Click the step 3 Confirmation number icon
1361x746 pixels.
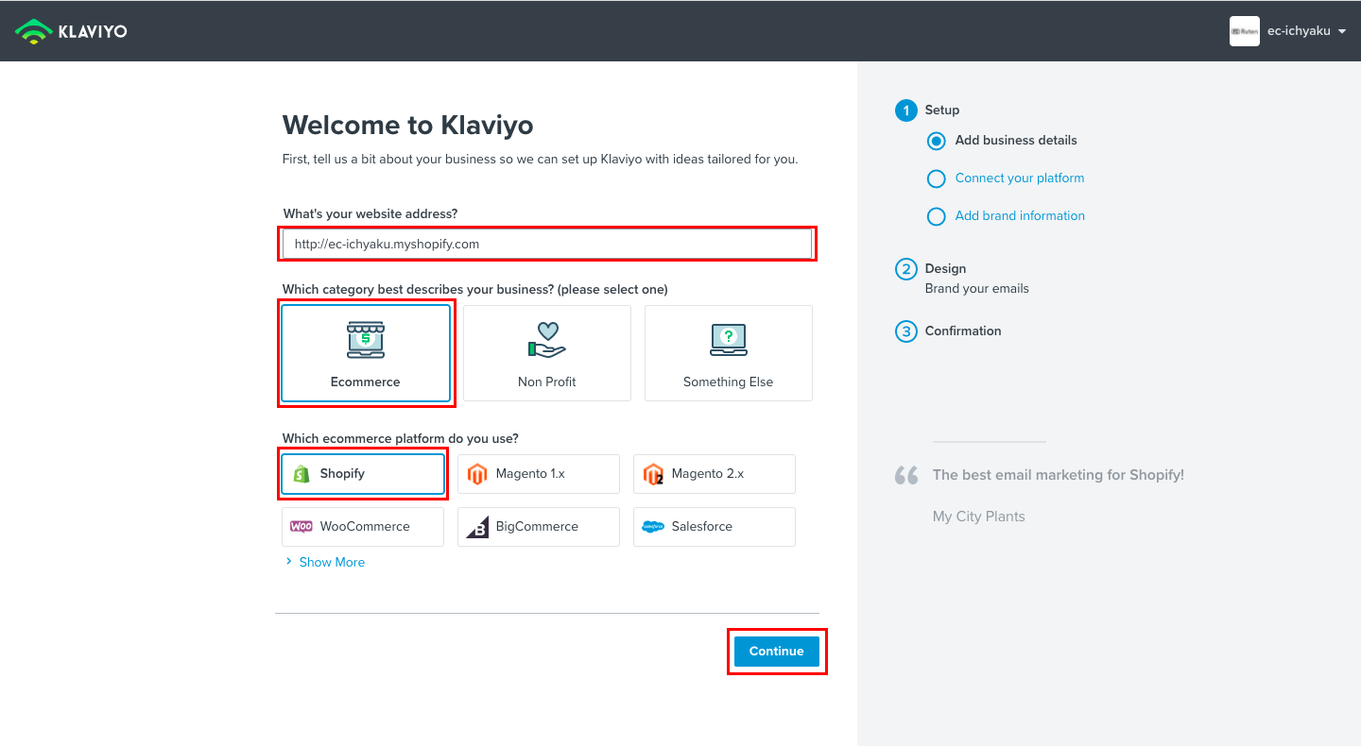[x=906, y=331]
